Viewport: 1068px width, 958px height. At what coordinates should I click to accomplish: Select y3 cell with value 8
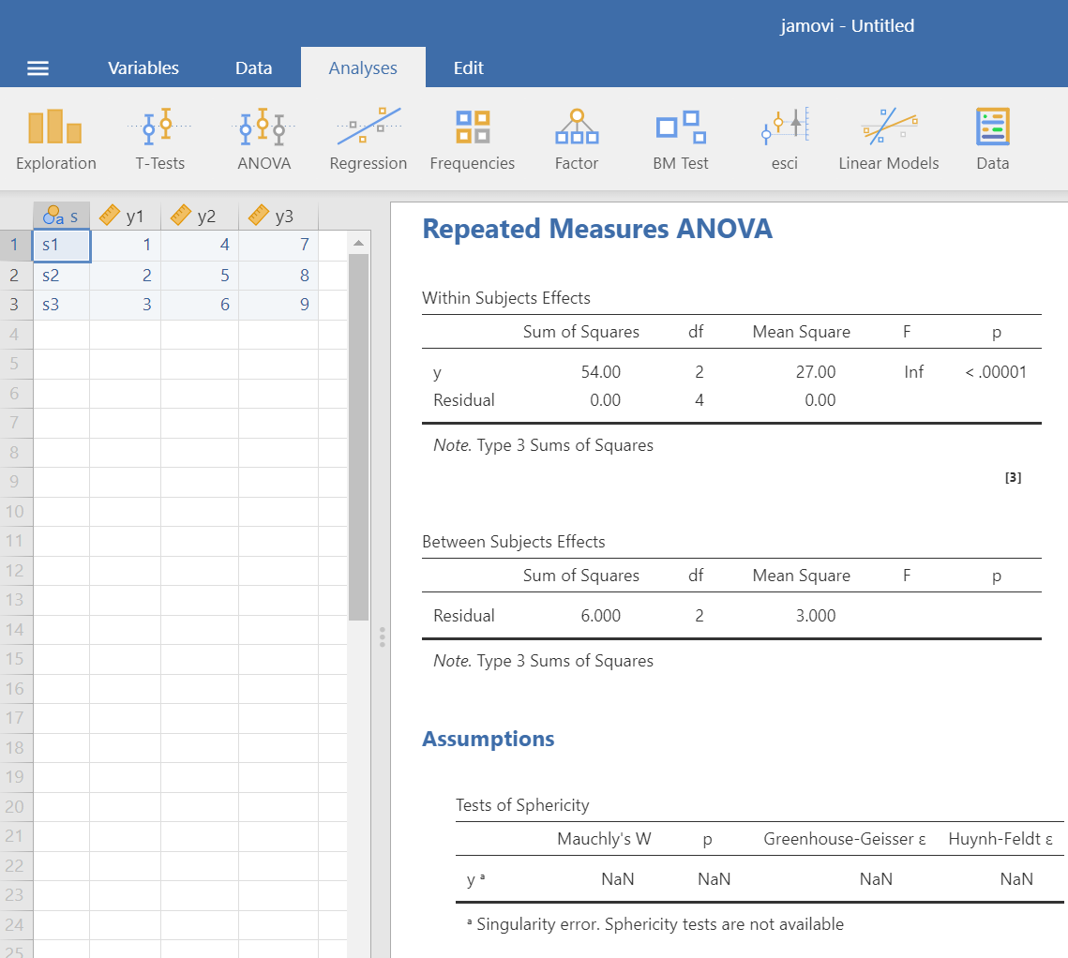278,276
